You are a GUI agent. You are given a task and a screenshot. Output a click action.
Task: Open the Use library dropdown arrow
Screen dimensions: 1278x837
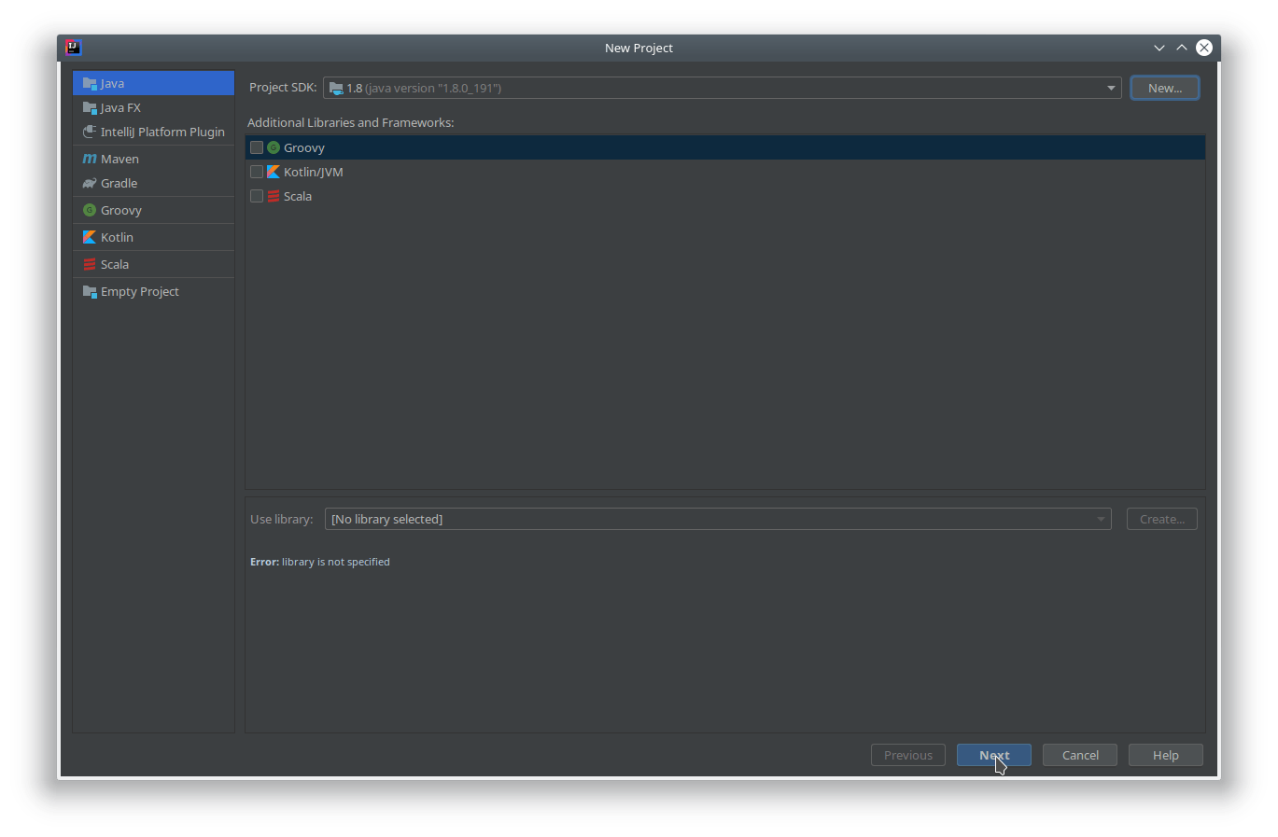point(1101,519)
